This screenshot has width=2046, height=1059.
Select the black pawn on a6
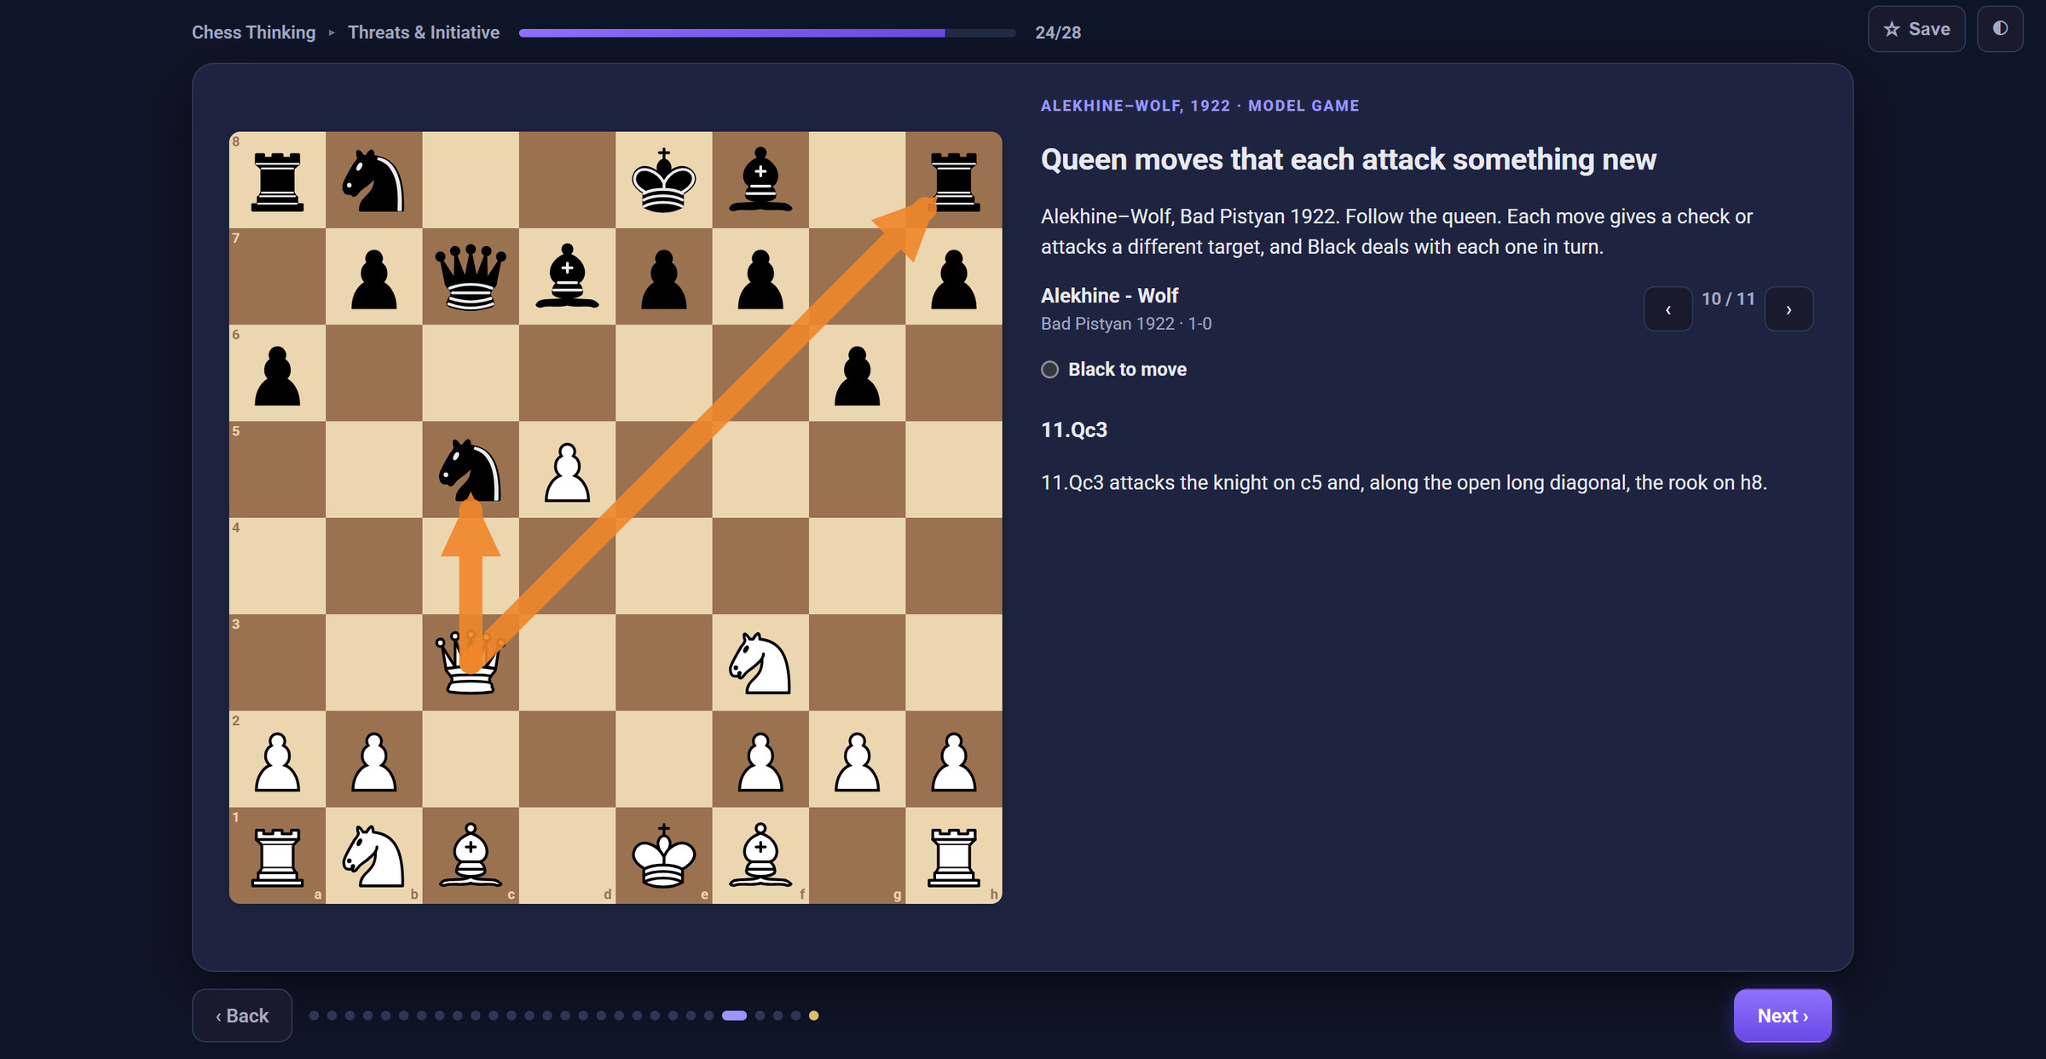point(277,373)
